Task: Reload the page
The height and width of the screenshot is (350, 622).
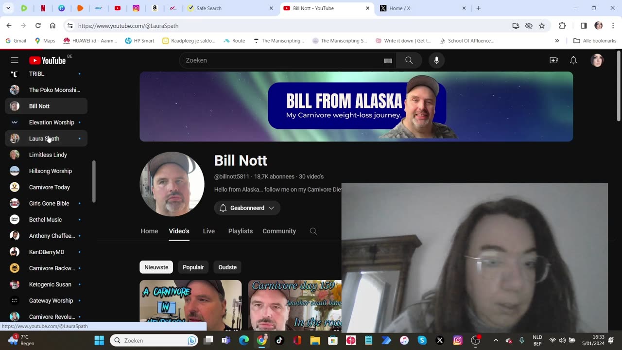Action: (38, 26)
